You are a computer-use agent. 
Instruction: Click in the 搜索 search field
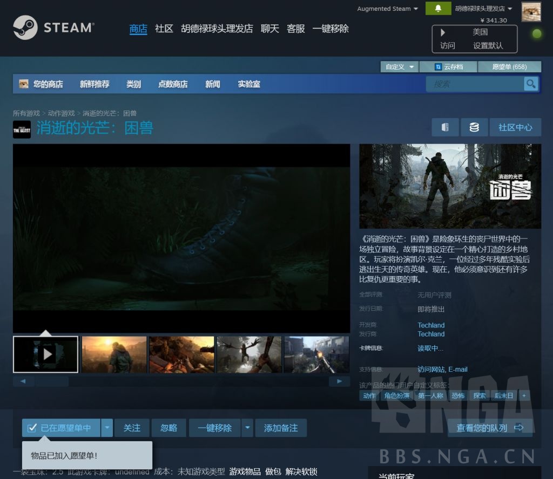click(474, 84)
